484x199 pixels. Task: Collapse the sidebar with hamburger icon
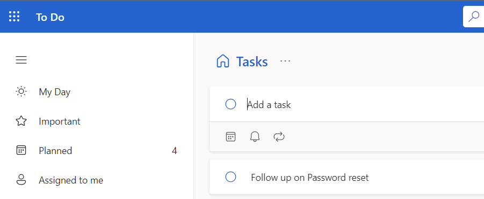21,60
